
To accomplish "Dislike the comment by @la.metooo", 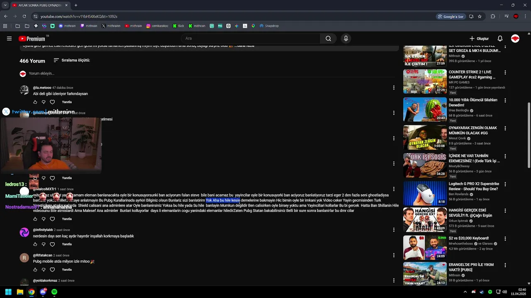I will [x=44, y=102].
